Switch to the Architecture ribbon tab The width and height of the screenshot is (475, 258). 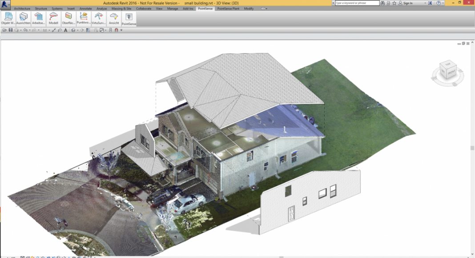click(x=22, y=8)
